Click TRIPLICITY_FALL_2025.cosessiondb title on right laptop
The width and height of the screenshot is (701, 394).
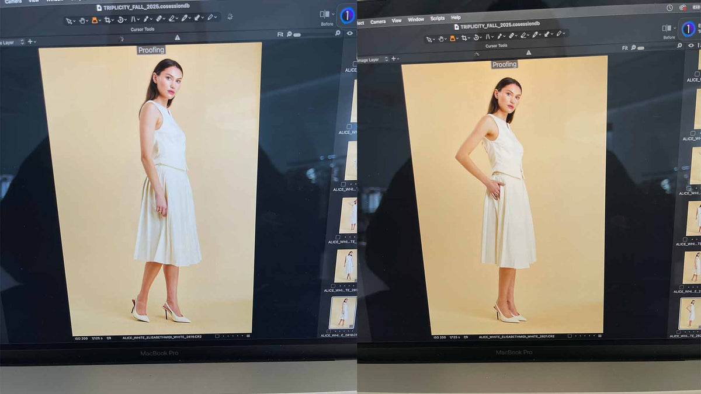pyautogui.click(x=500, y=26)
